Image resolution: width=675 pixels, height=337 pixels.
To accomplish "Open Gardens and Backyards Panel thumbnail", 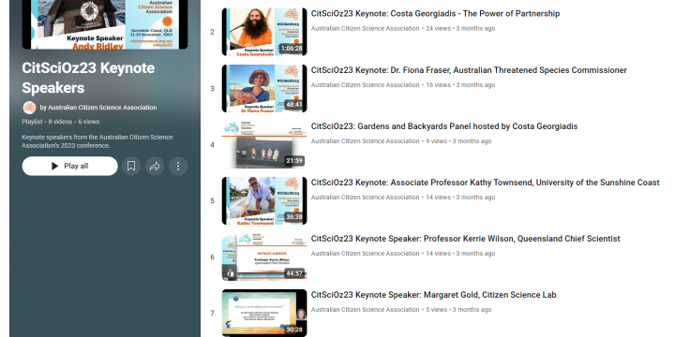I will click(264, 144).
